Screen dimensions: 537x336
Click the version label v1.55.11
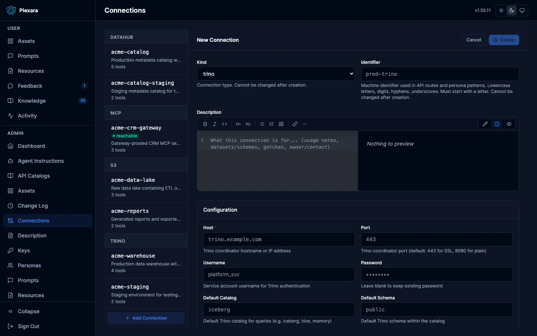tap(483, 10)
